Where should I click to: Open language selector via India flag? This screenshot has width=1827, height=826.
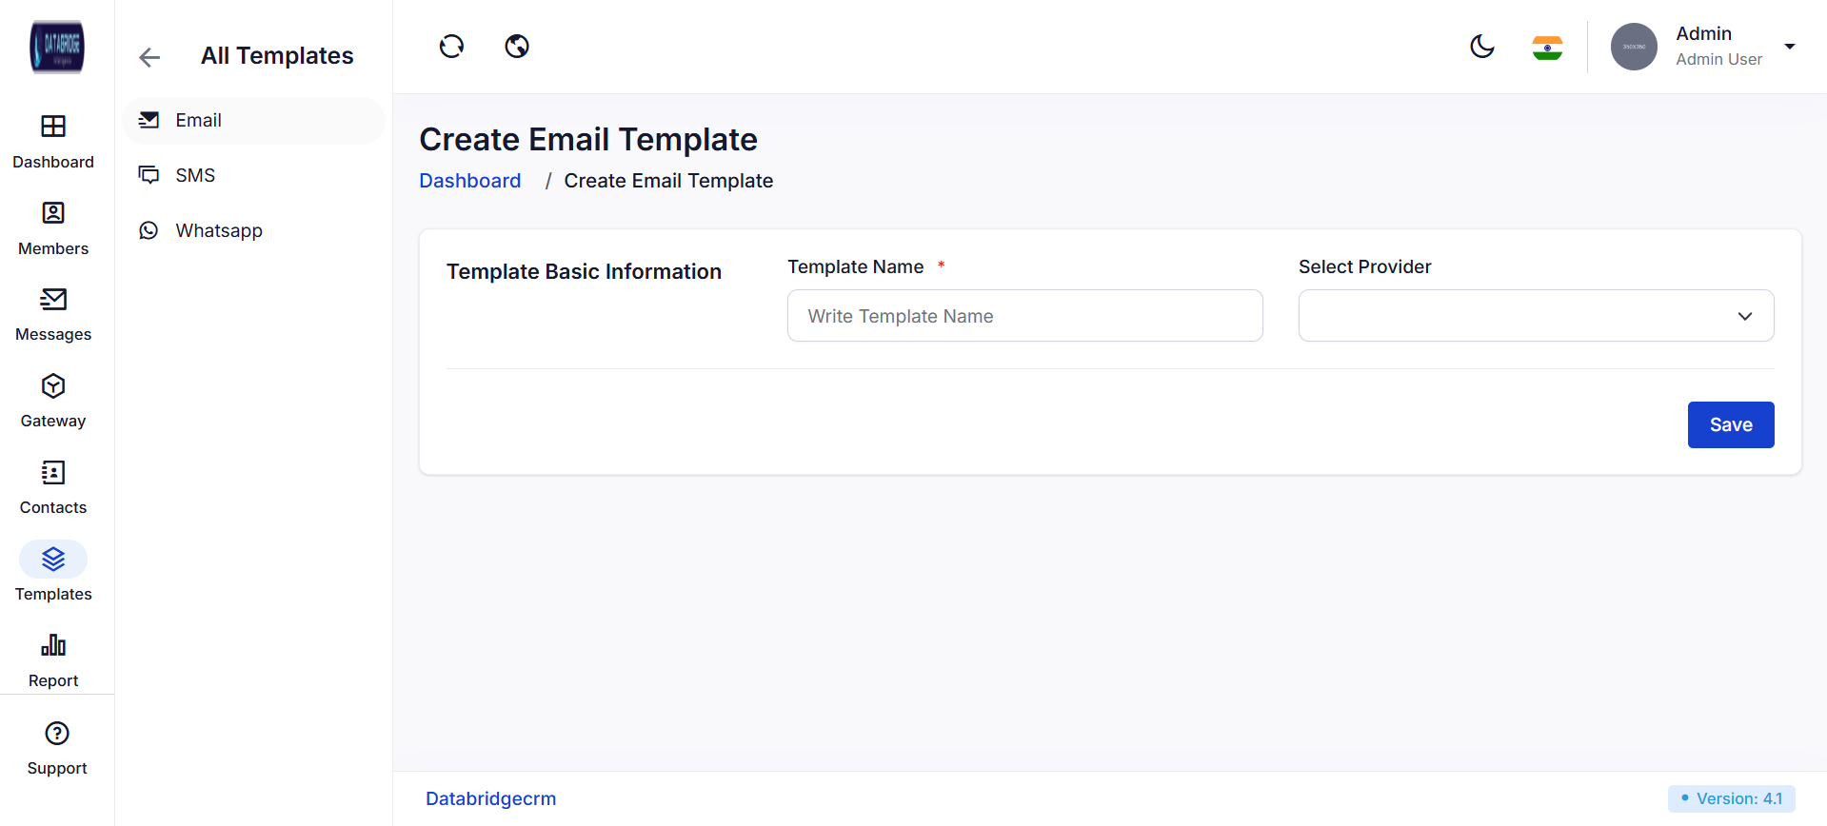pos(1547,47)
